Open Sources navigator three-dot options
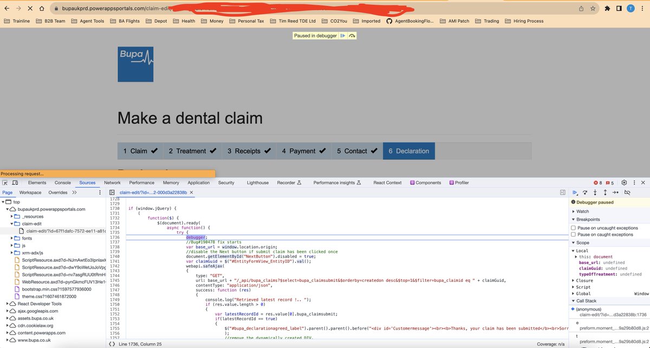The width and height of the screenshot is (650, 348). pos(100,192)
